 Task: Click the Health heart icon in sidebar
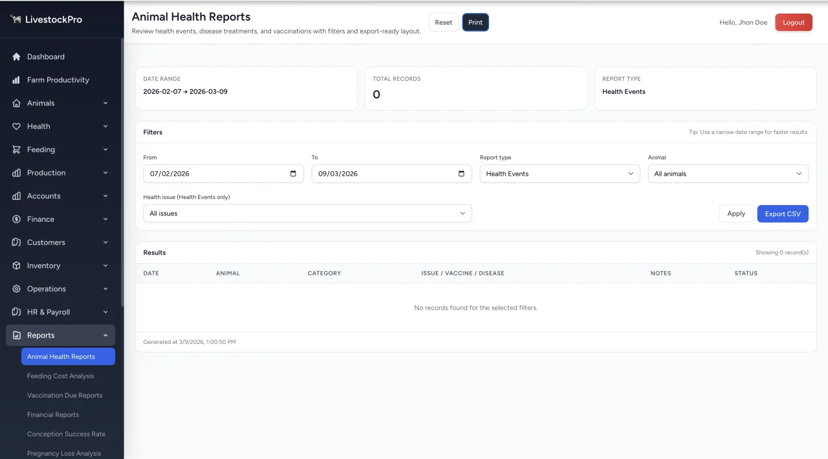pyautogui.click(x=17, y=127)
